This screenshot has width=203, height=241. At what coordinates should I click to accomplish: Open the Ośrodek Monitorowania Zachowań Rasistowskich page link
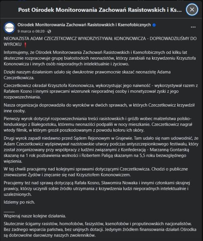(x=84, y=25)
